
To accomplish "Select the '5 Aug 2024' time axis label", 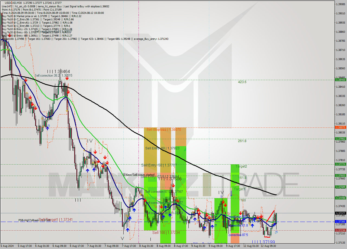I will point(8,246).
